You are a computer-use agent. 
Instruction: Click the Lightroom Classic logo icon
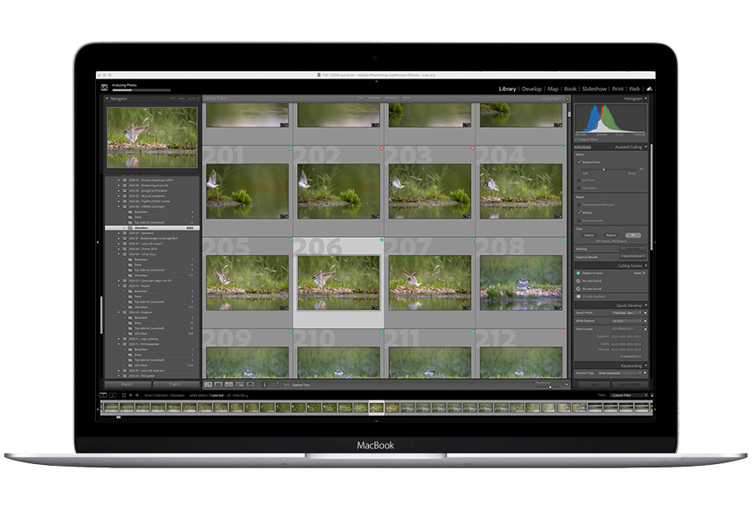coord(104,87)
